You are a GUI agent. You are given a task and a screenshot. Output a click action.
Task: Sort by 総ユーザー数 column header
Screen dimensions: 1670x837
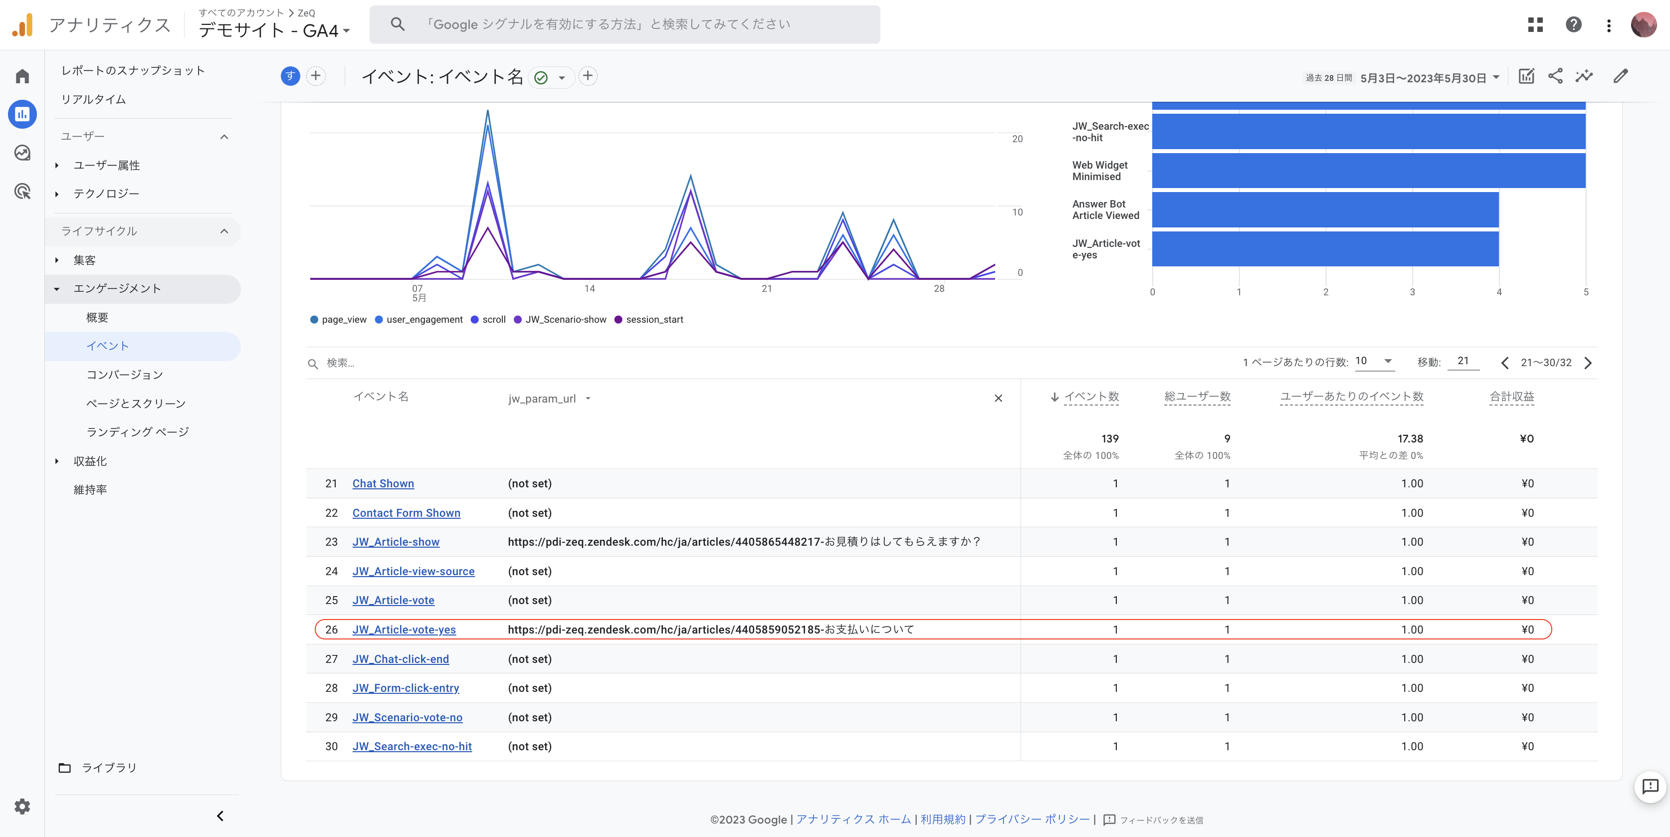pos(1198,397)
